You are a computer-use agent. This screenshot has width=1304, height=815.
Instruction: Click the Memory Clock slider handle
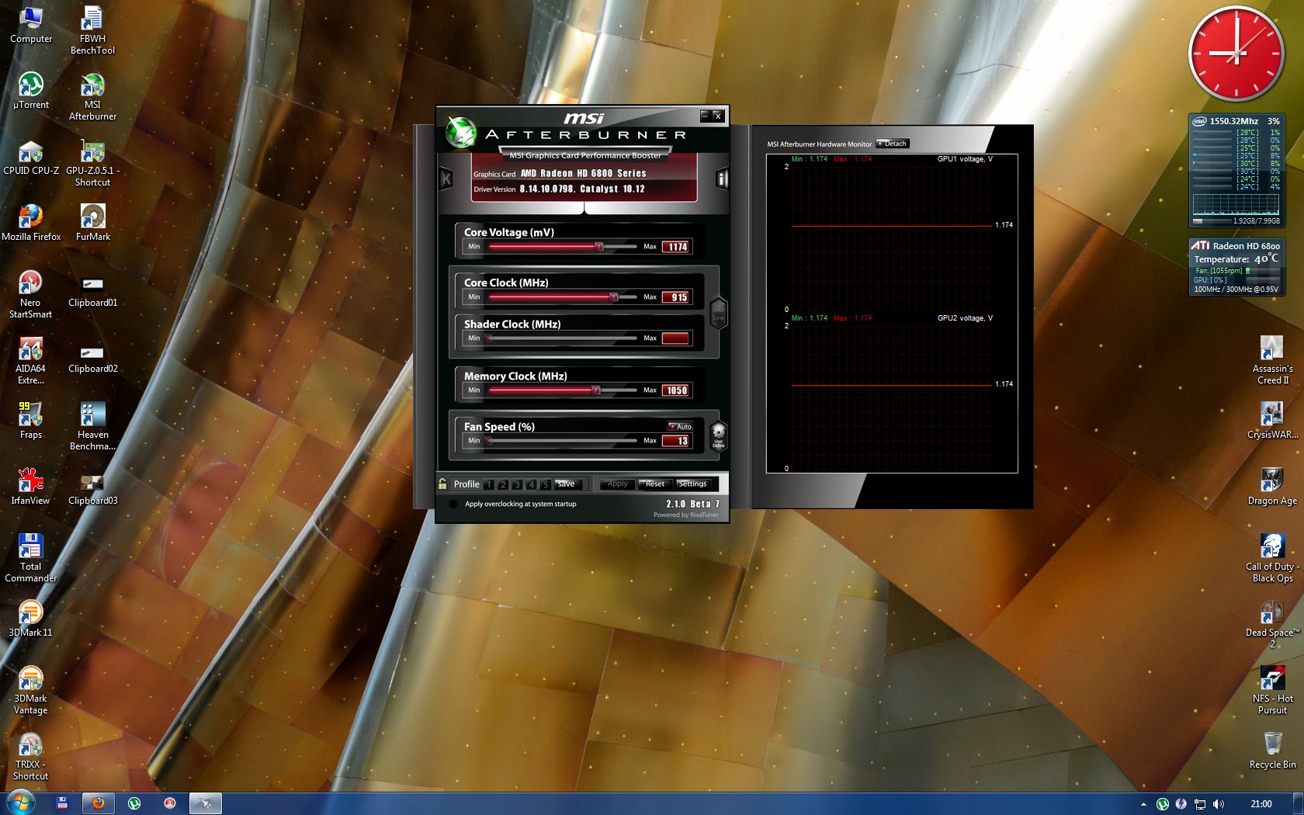point(596,390)
